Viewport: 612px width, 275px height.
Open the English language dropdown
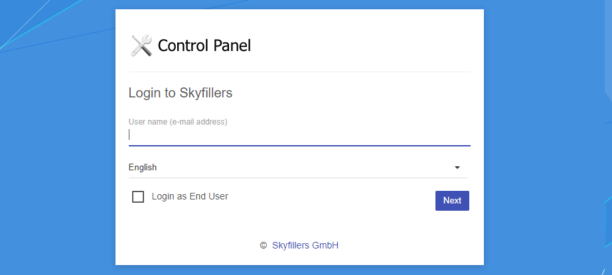click(292, 168)
